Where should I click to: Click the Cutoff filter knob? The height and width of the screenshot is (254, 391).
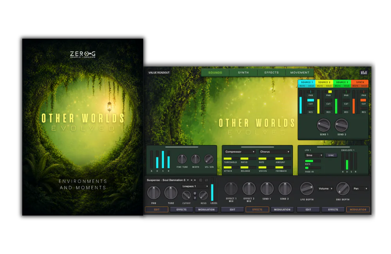click(x=186, y=195)
